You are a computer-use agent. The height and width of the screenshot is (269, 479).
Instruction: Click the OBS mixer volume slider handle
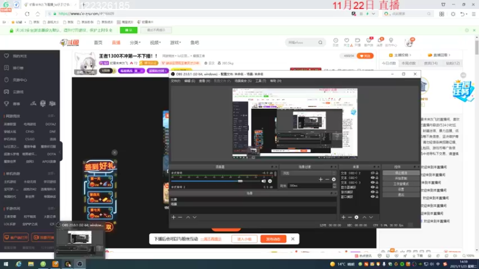tap(240, 181)
